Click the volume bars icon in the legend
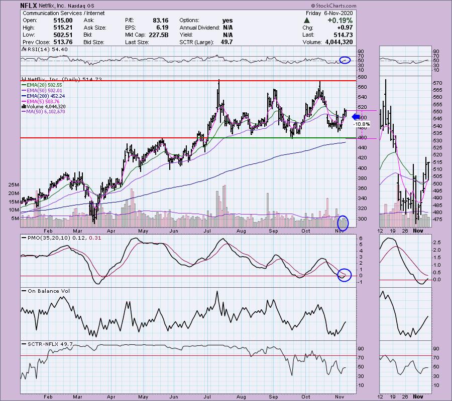This screenshot has width=452, height=401. (x=24, y=106)
